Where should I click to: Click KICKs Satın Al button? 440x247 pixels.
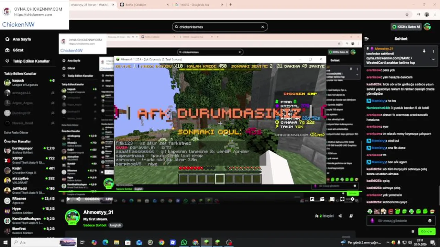[406, 27]
